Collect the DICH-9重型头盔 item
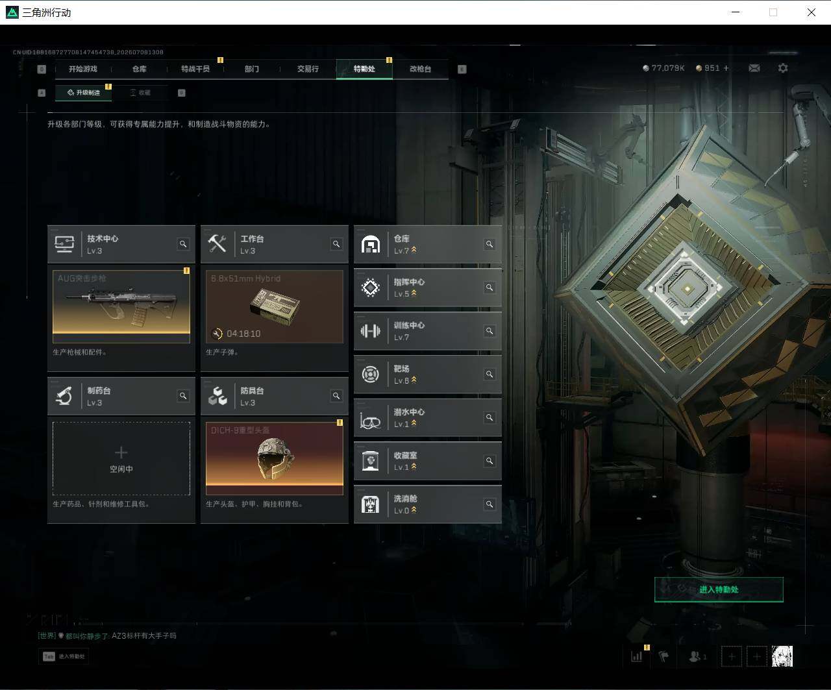Screen dimensions: 831x690 coord(275,459)
